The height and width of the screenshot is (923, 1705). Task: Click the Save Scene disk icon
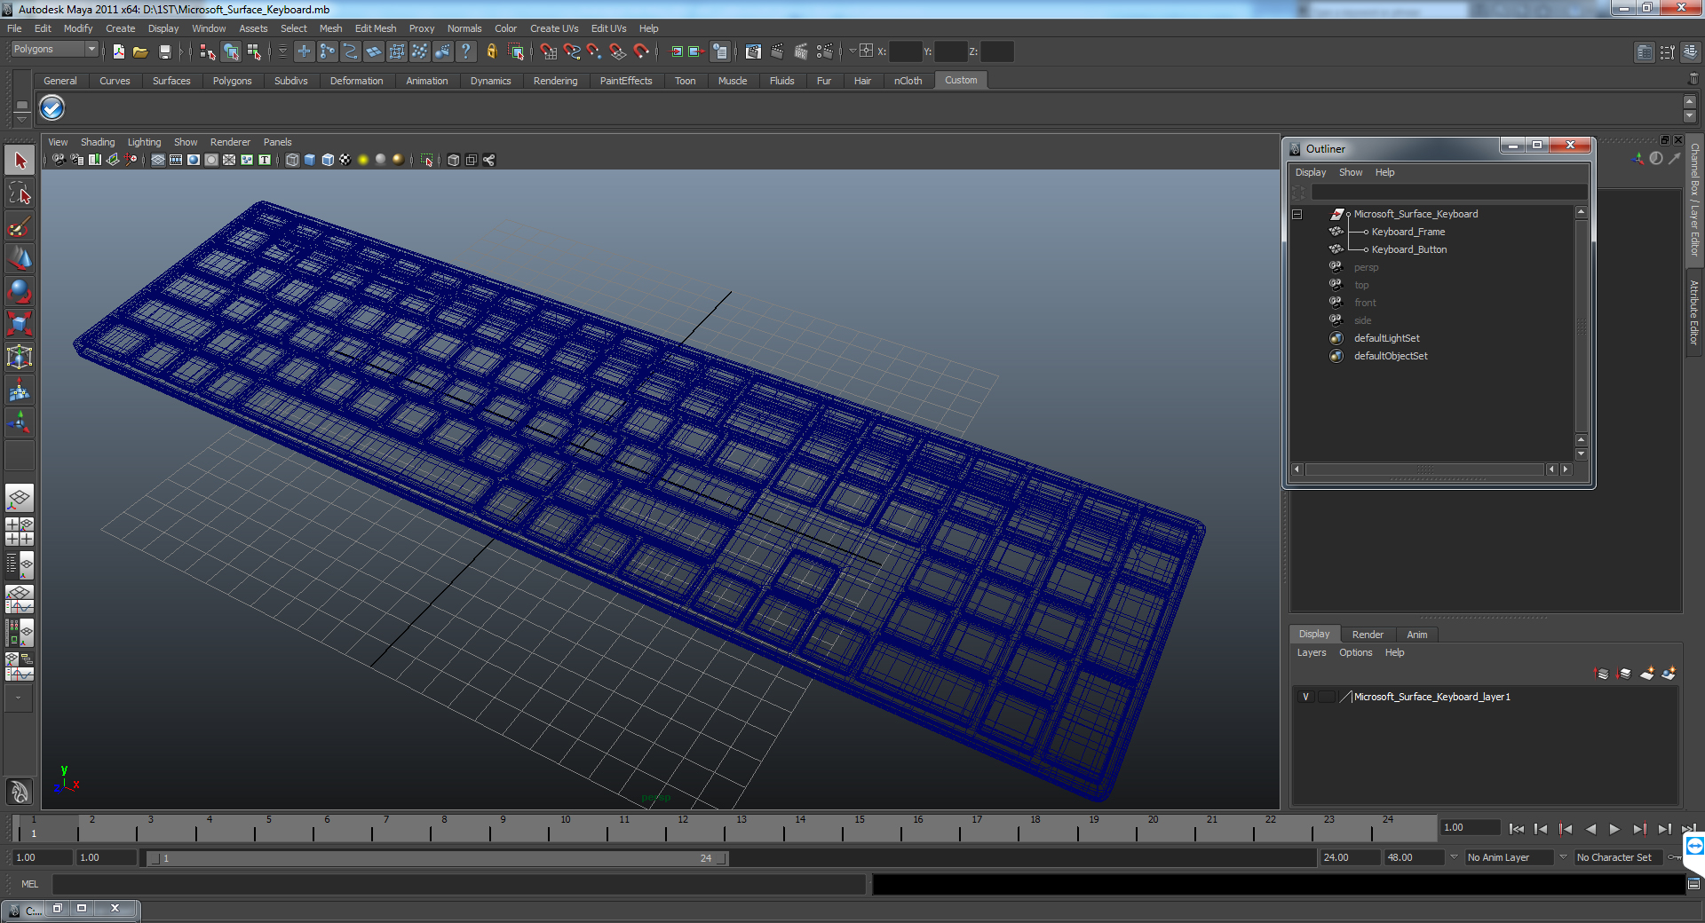164,51
